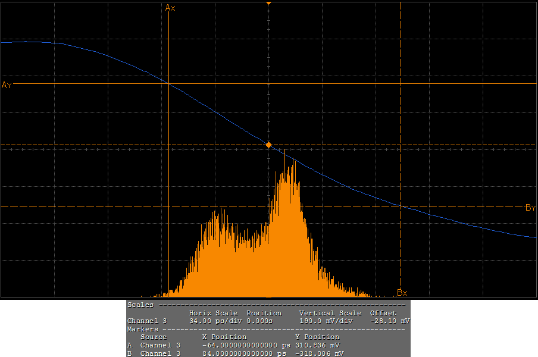The width and height of the screenshot is (538, 357).
Task: Click the Markers section header
Action: 143,329
